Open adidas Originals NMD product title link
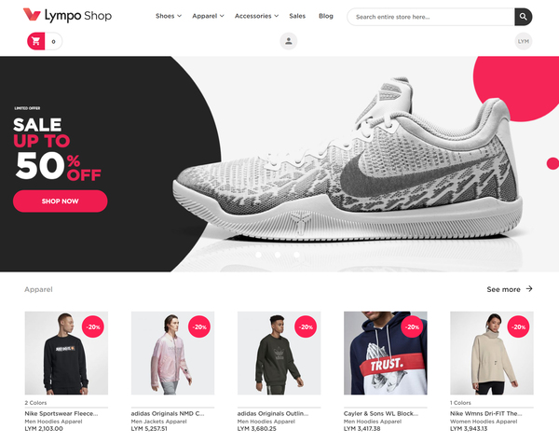Viewport: 559px width, 444px height. [168, 413]
